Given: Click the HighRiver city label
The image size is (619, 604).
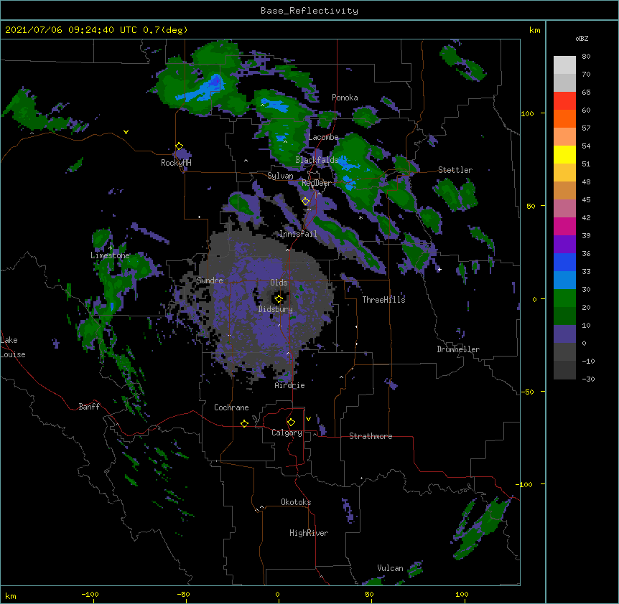Looking at the screenshot, I should pyautogui.click(x=309, y=533).
